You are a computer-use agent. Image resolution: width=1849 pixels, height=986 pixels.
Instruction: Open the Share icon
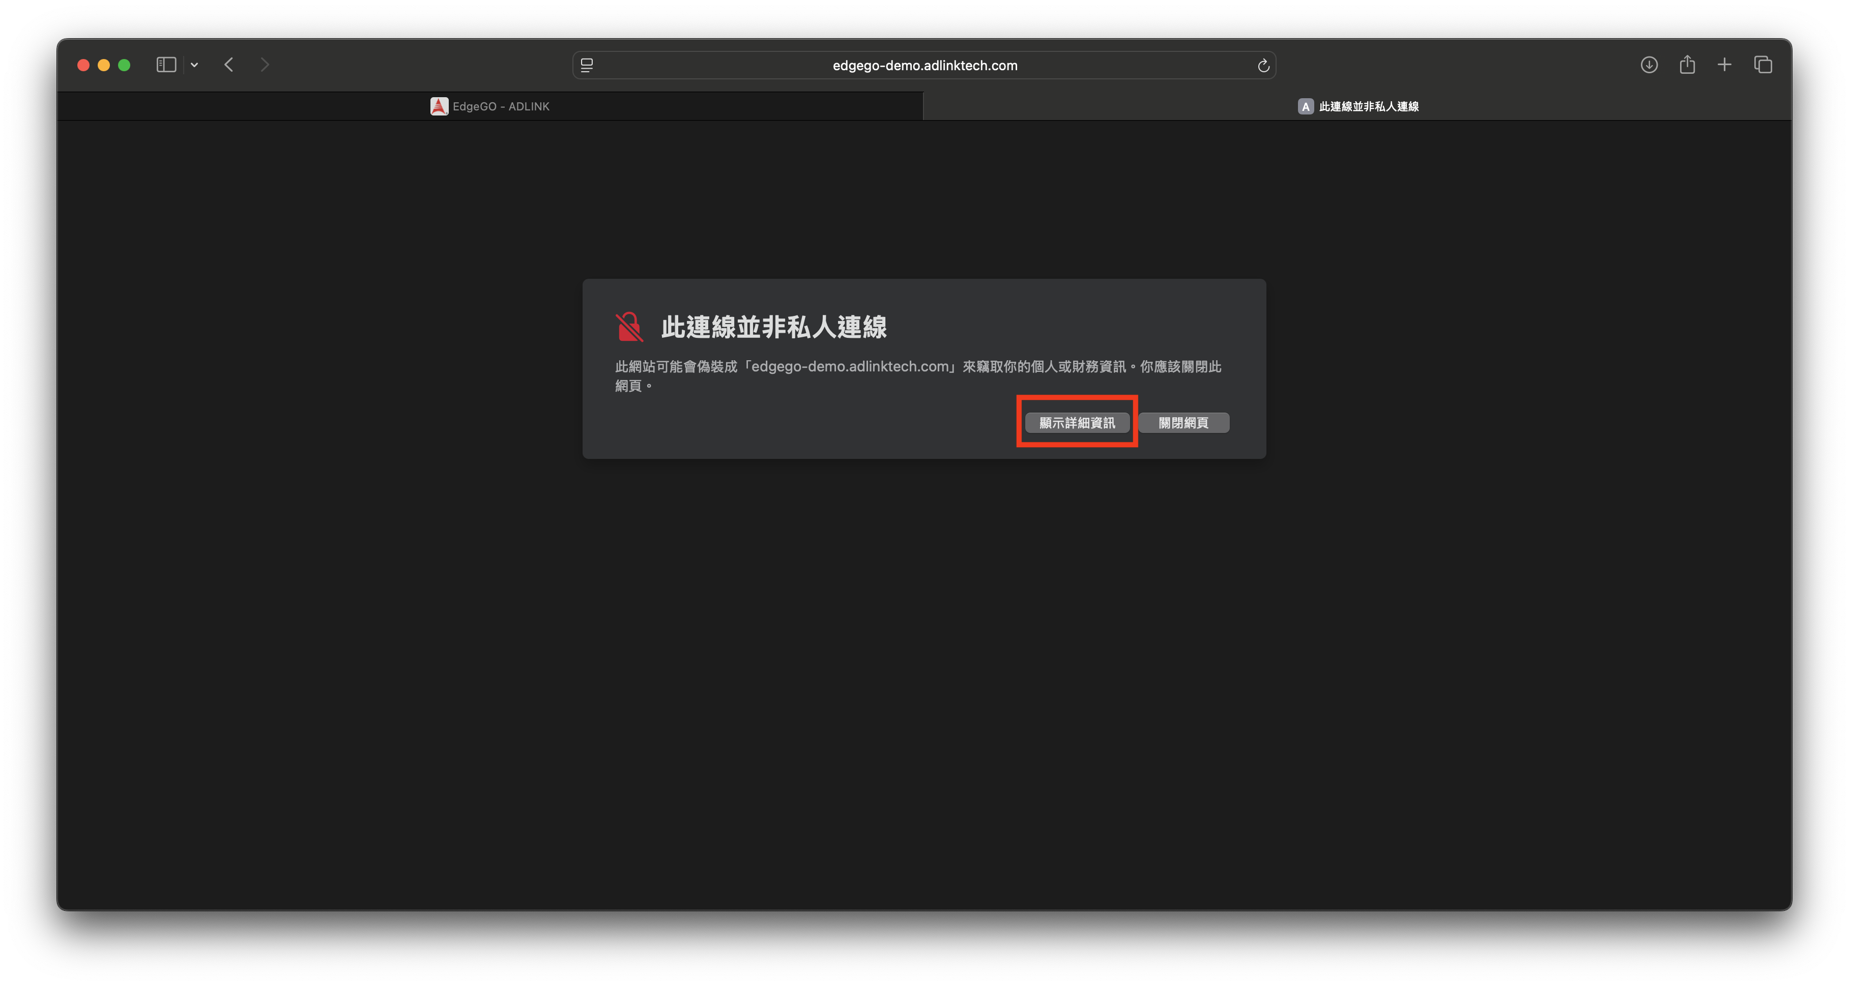point(1687,65)
